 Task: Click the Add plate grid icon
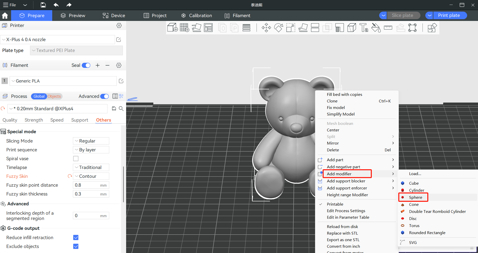click(x=184, y=27)
